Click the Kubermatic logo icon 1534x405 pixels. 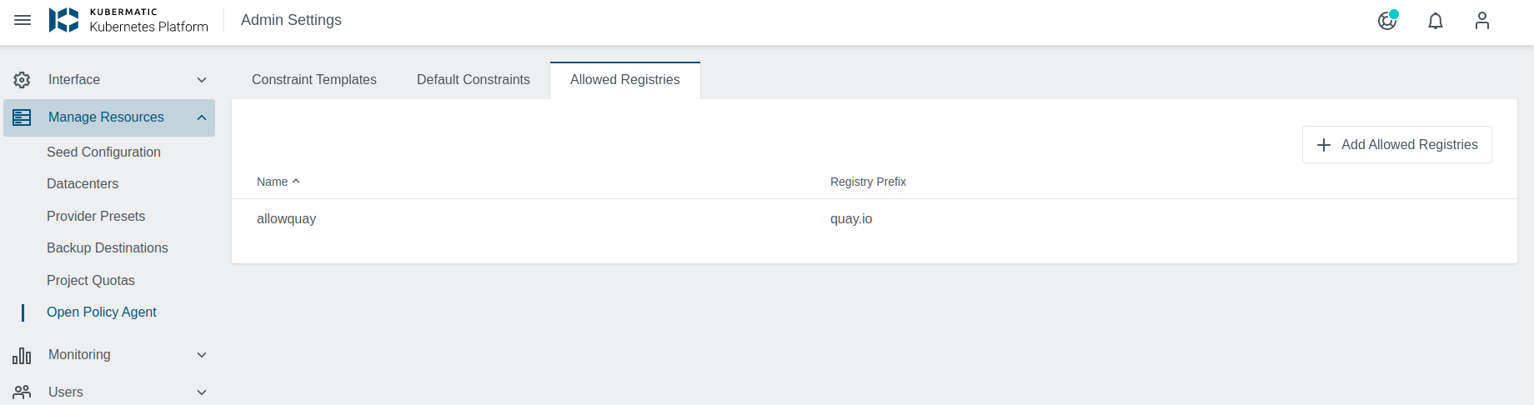coord(63,20)
